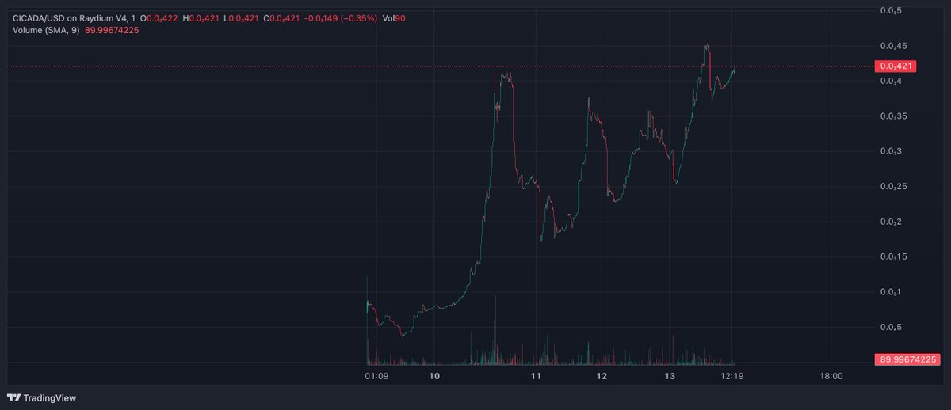Click the red current price tag 0.0₄421

(895, 66)
